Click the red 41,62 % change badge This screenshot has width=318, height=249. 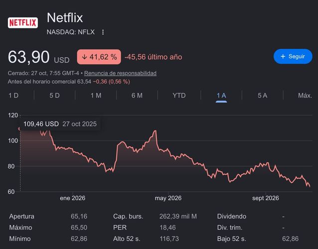tap(99, 57)
